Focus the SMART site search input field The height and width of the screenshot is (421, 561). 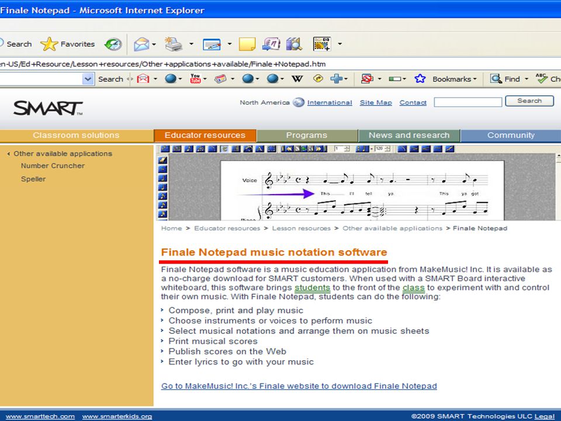468,102
